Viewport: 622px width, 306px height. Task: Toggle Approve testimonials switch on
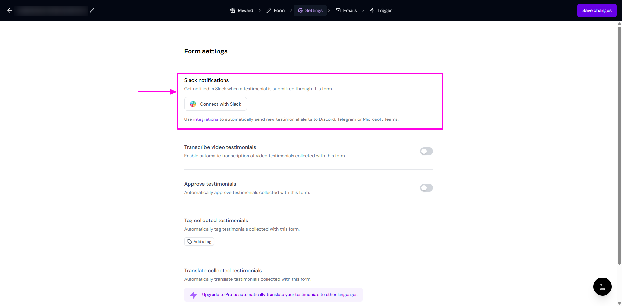[x=426, y=188]
